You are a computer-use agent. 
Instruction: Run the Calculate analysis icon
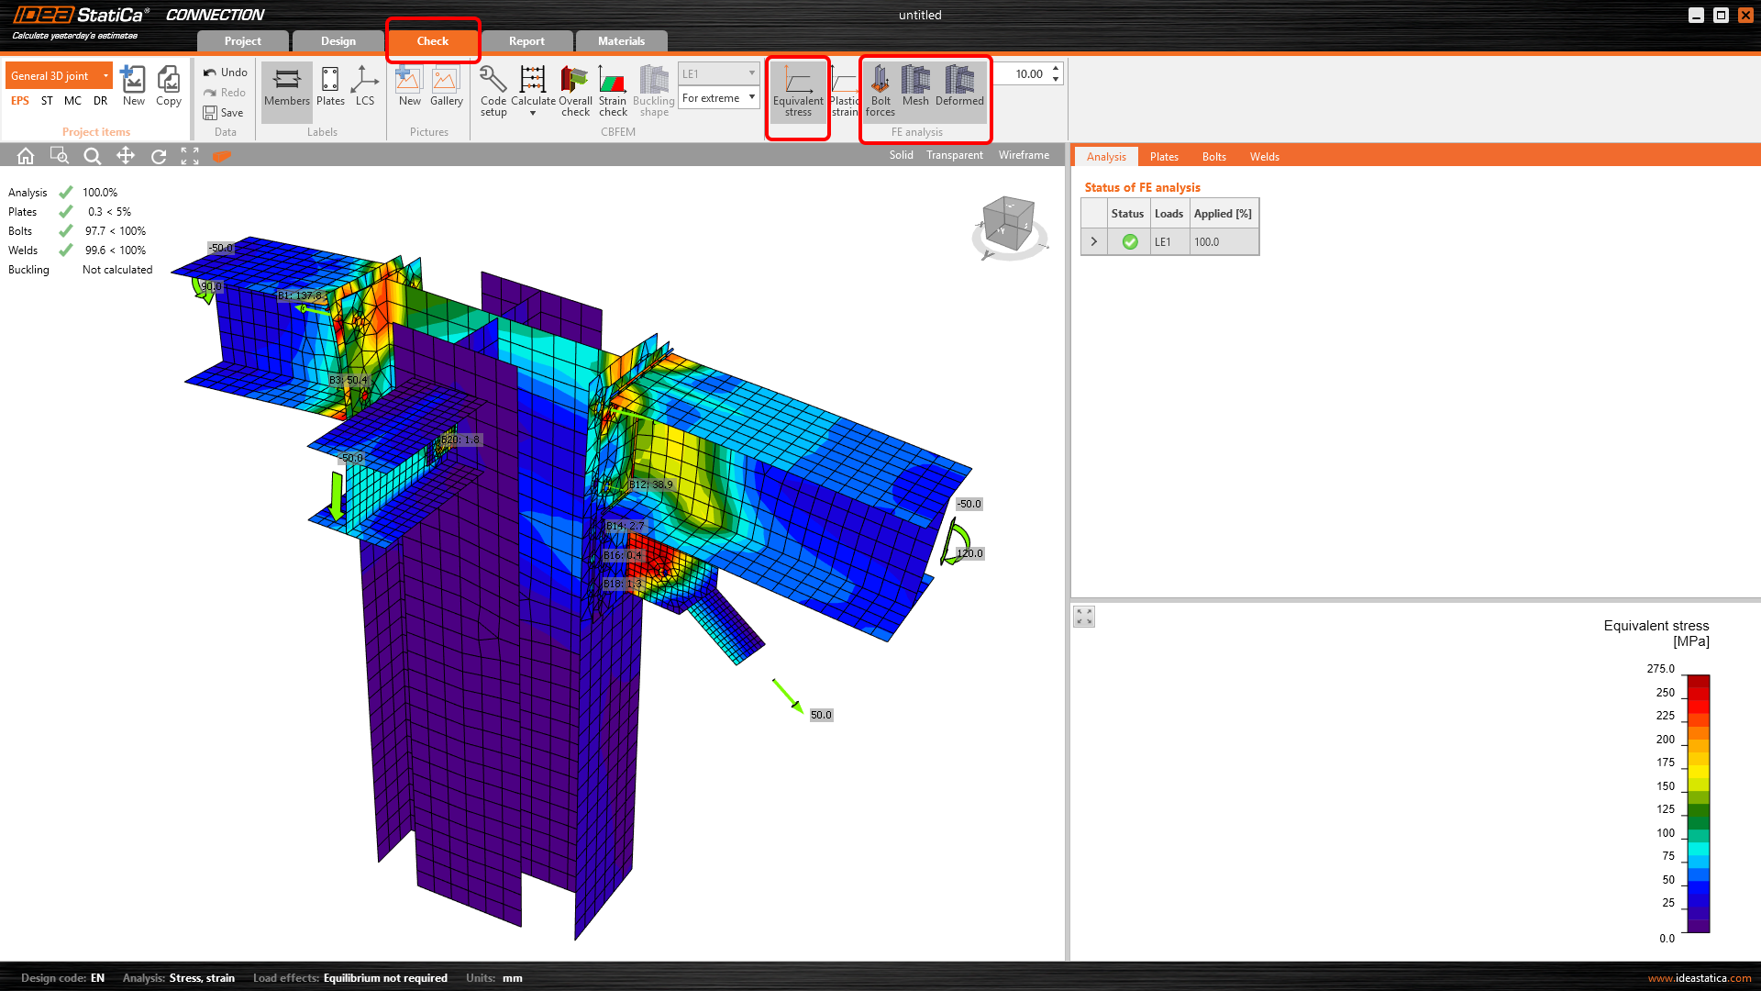[533, 81]
